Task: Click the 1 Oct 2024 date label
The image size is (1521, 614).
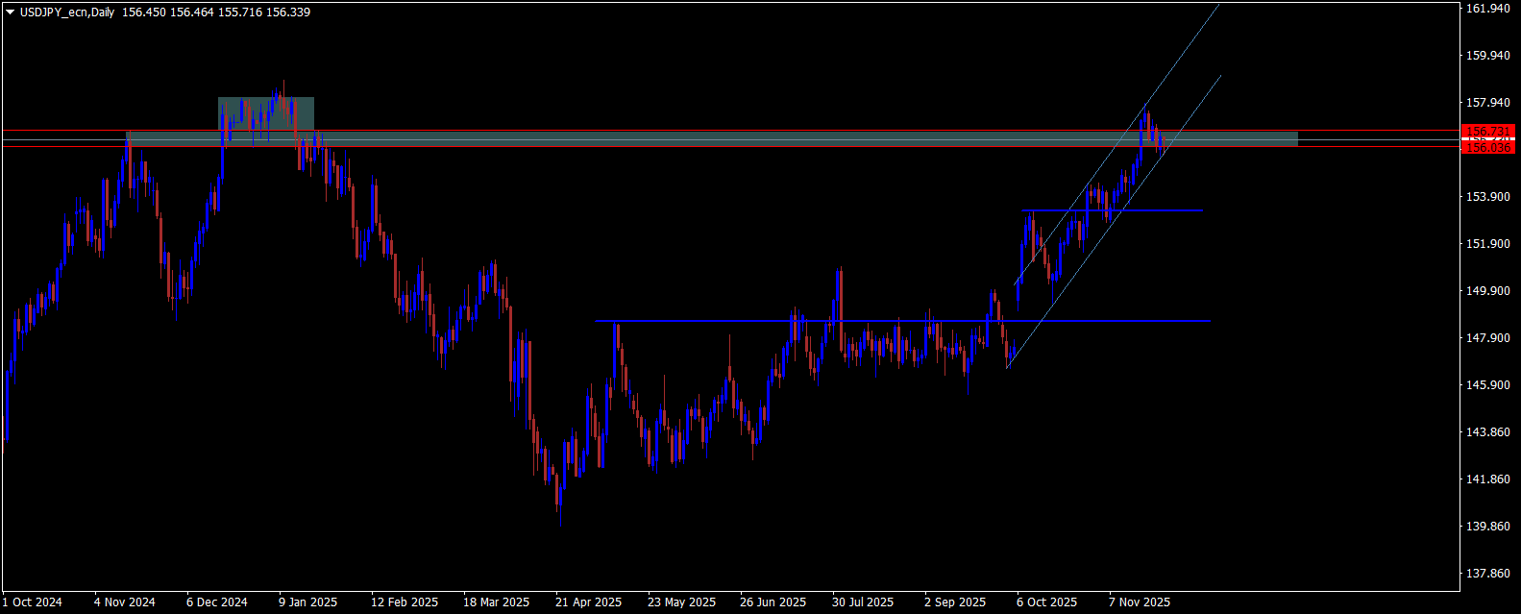Action: [x=33, y=602]
